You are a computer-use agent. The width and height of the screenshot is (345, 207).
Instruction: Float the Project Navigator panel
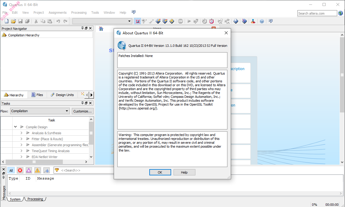tap(86, 28)
